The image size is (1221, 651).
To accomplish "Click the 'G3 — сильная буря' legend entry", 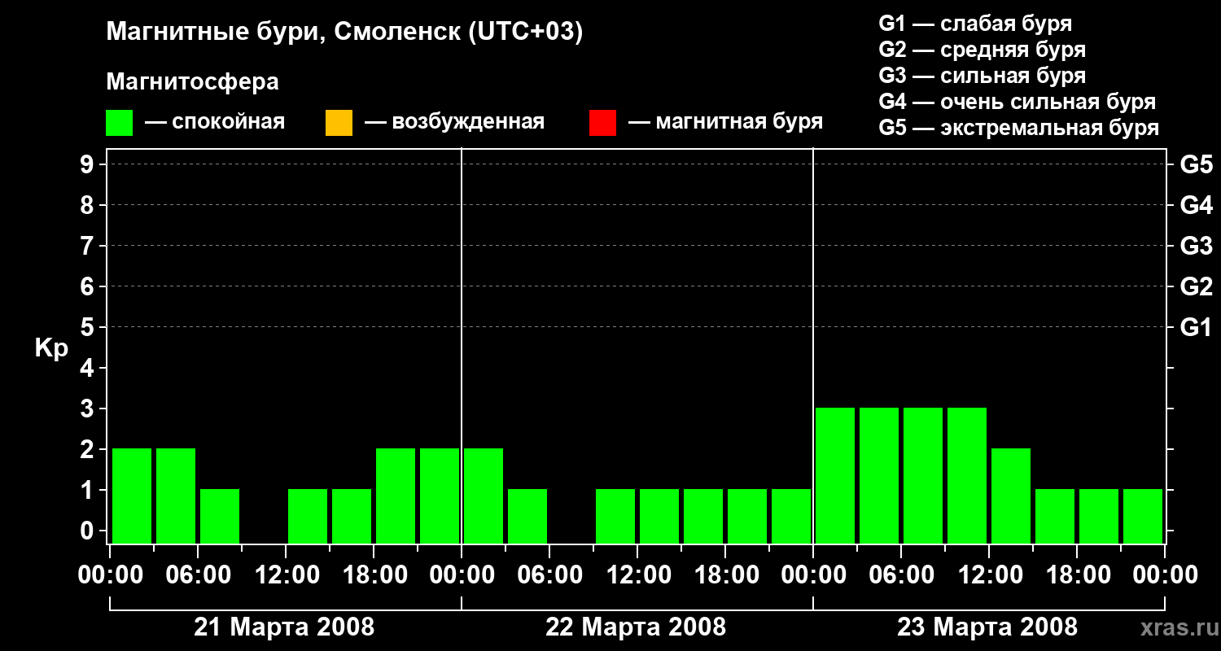I will [982, 76].
